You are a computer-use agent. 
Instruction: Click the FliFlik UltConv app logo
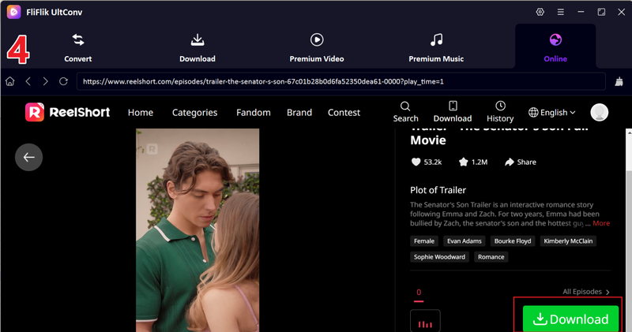click(14, 12)
